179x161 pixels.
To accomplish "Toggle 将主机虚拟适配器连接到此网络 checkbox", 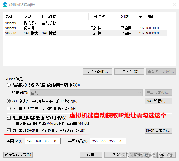I will [9, 117].
